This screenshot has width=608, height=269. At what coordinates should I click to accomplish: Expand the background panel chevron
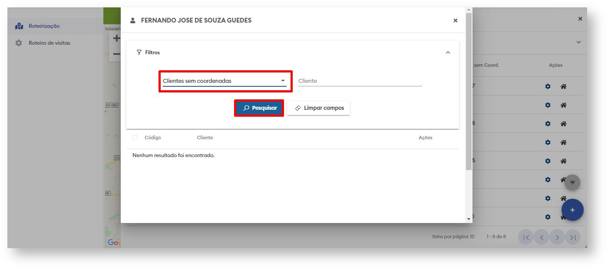click(x=578, y=42)
